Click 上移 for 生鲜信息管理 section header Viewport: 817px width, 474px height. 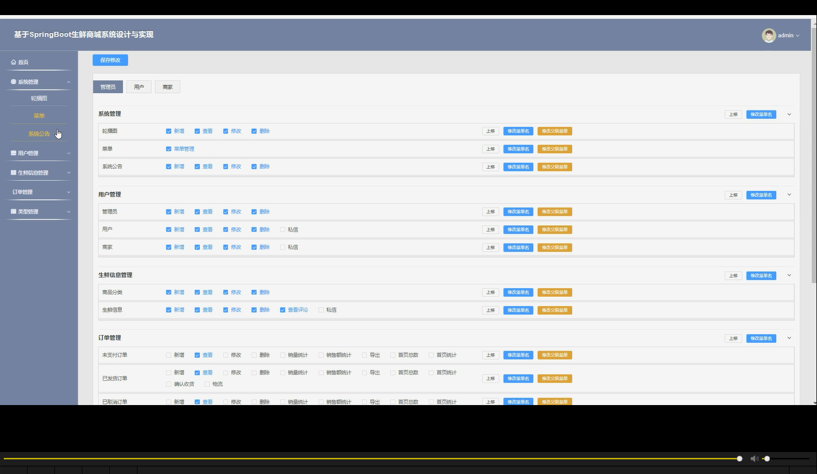(733, 276)
